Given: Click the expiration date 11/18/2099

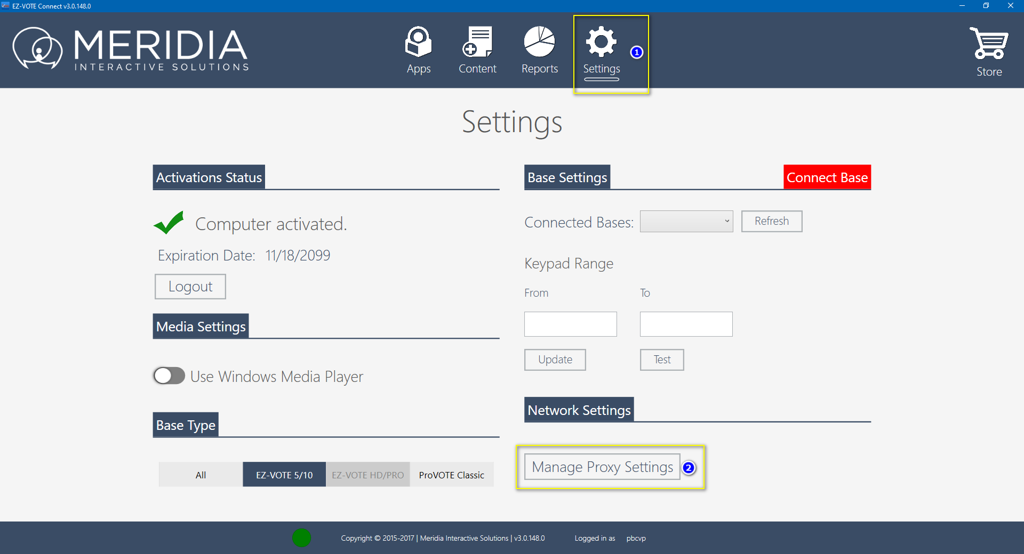Looking at the screenshot, I should coord(298,256).
